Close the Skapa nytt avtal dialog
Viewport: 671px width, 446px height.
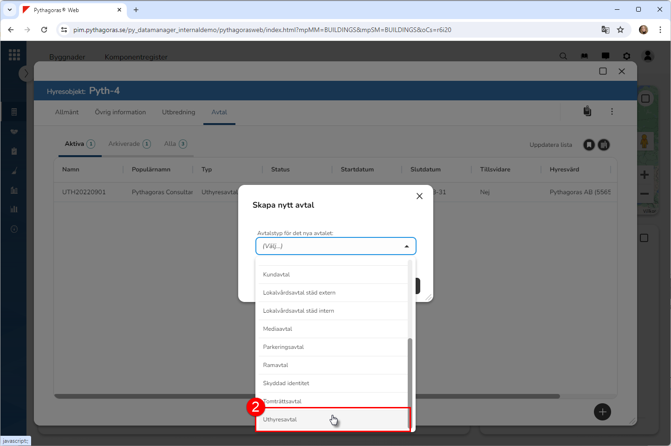tap(419, 196)
